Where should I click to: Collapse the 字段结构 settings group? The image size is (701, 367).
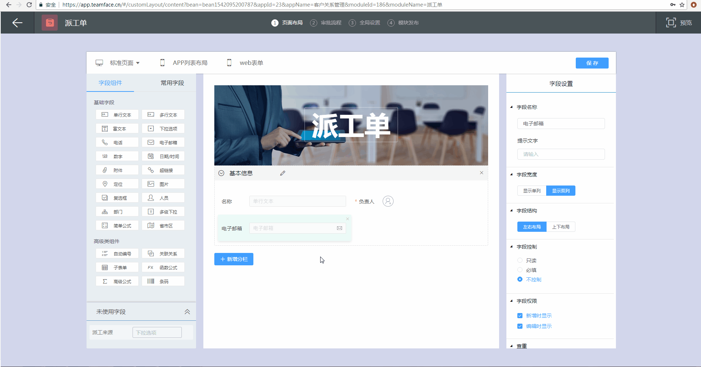coord(512,211)
